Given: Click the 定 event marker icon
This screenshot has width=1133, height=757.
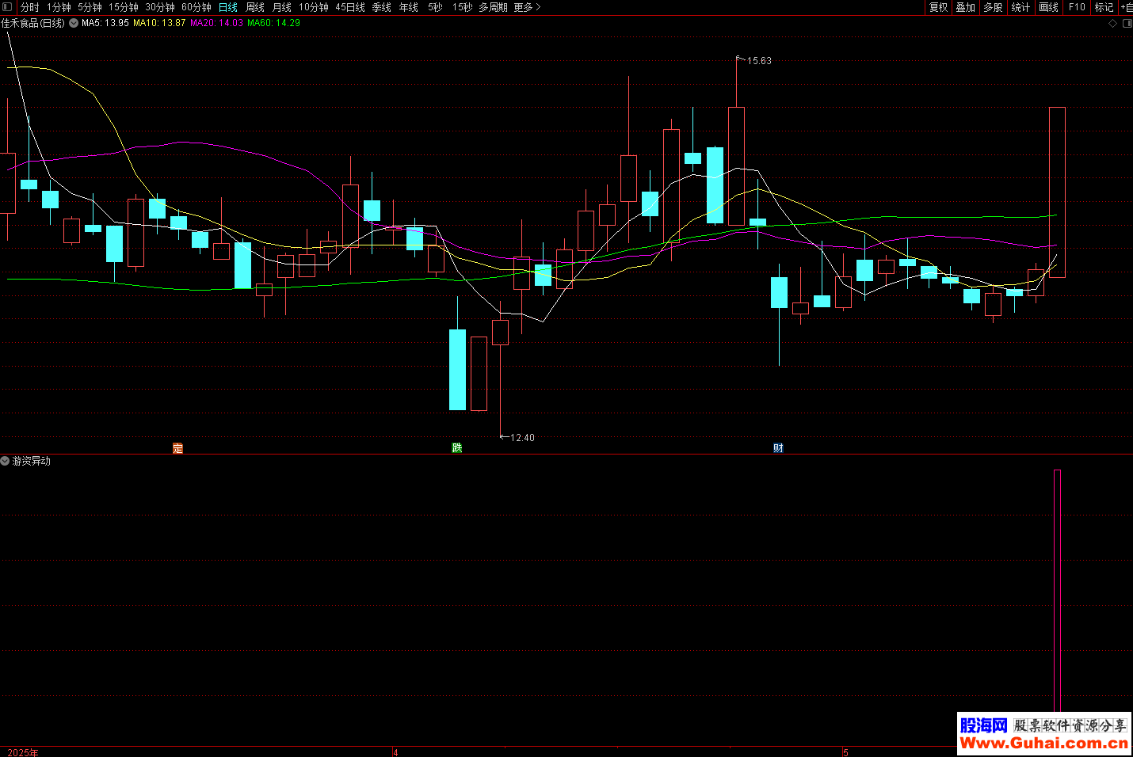Looking at the screenshot, I should [x=177, y=448].
